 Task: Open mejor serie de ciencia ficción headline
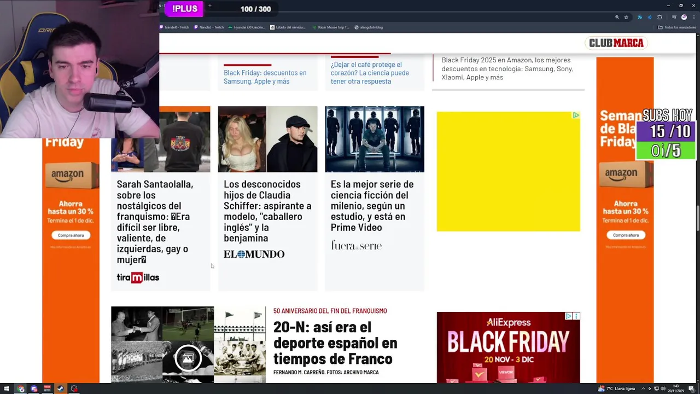372,205
